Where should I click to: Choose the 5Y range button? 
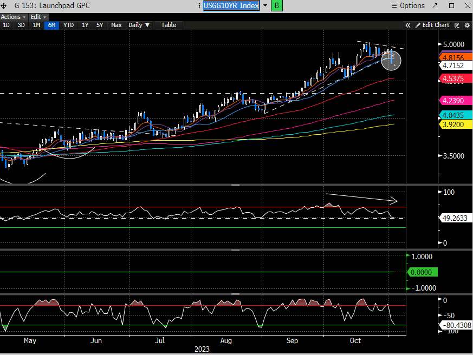click(x=100, y=25)
